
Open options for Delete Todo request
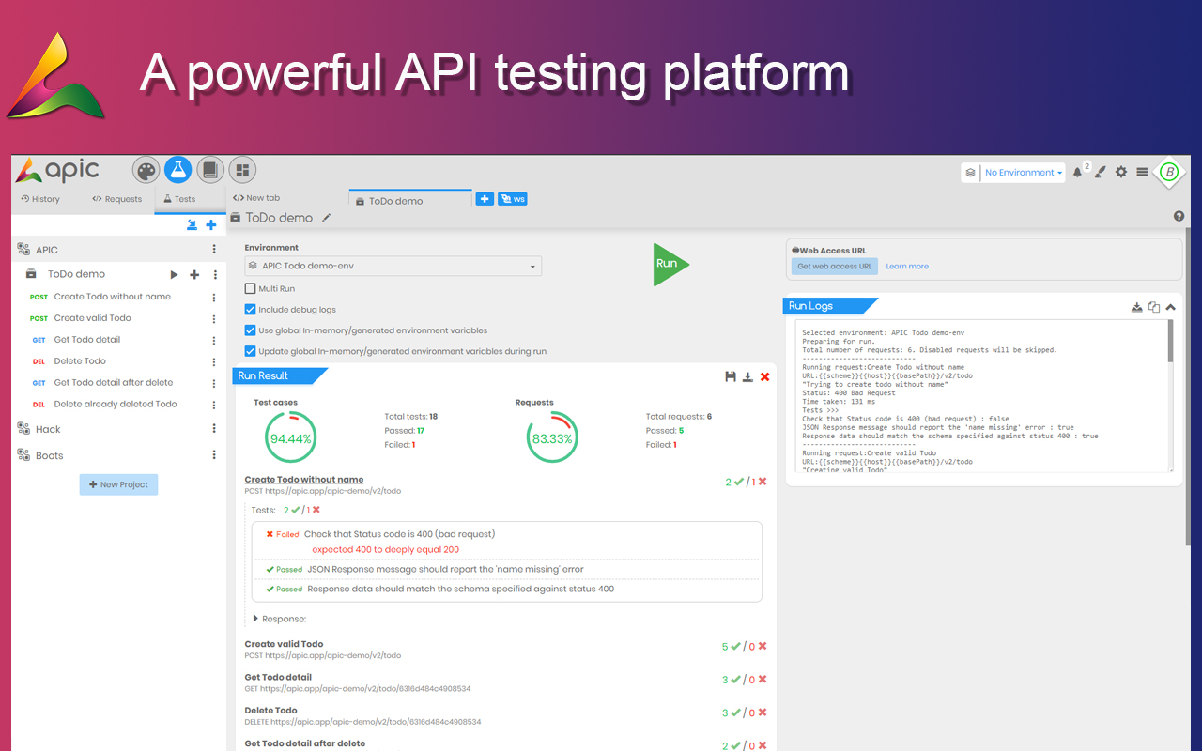point(214,361)
